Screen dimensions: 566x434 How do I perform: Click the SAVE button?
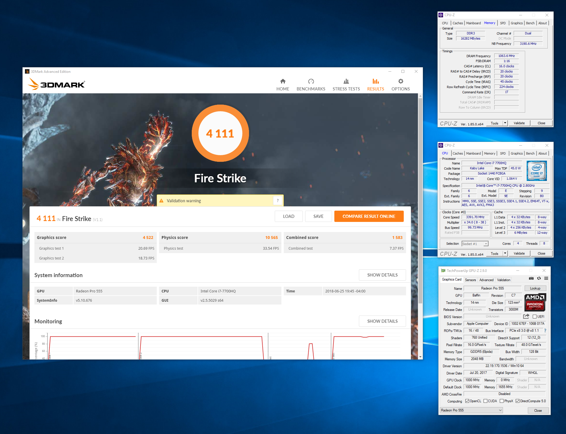point(318,216)
